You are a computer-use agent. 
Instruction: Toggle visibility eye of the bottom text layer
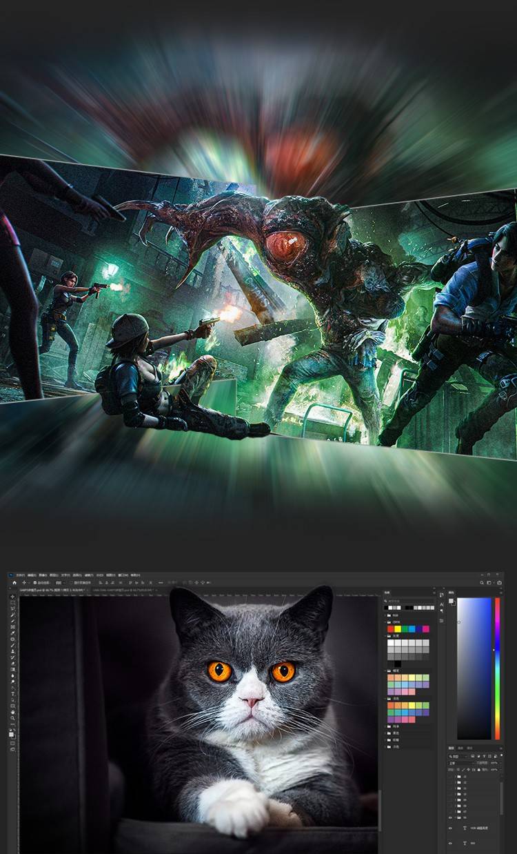point(451,843)
